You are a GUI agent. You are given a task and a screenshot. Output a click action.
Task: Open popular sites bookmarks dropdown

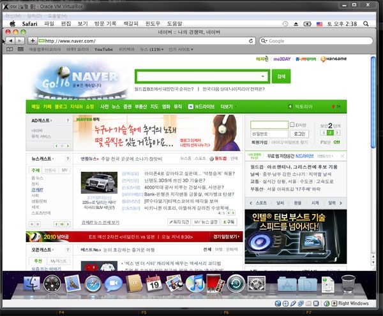point(181,49)
